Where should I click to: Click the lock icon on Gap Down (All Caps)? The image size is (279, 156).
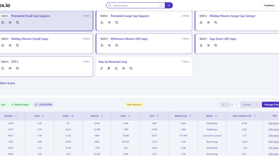click(x=201, y=45)
